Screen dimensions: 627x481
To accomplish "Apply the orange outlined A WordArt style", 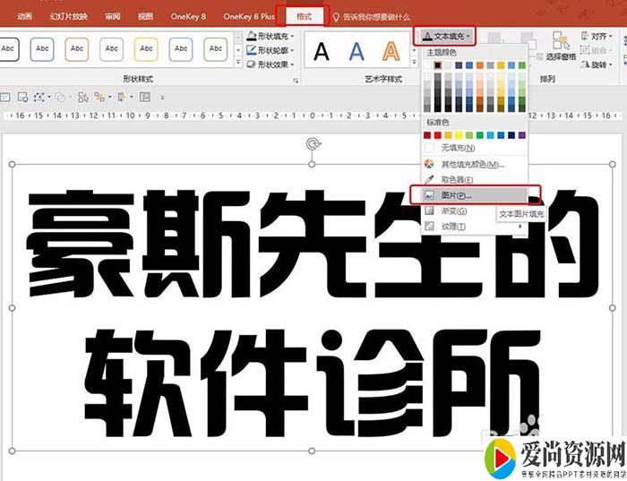I will point(391,51).
